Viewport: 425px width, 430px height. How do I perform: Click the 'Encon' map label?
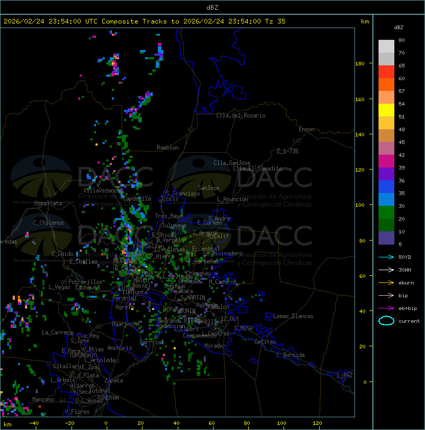pos(306,129)
